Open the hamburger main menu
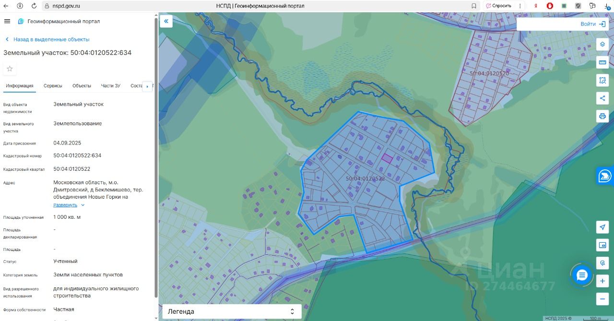This screenshot has height=321, width=614. [x=7, y=21]
